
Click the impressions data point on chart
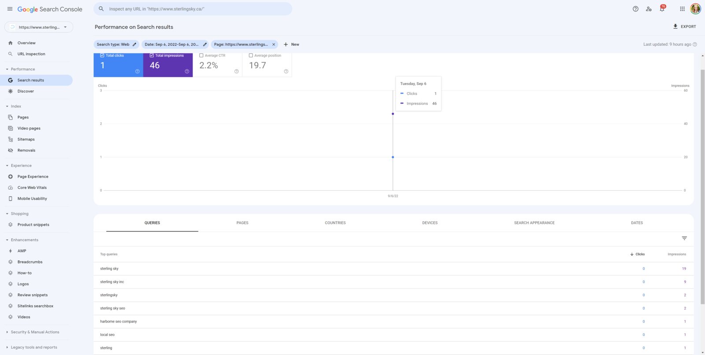coord(393,114)
